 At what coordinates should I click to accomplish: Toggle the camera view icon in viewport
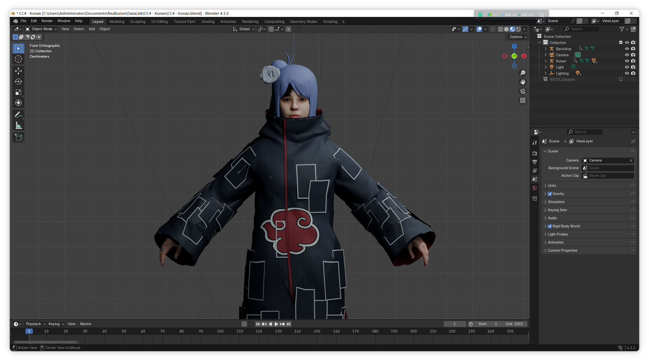tap(523, 91)
